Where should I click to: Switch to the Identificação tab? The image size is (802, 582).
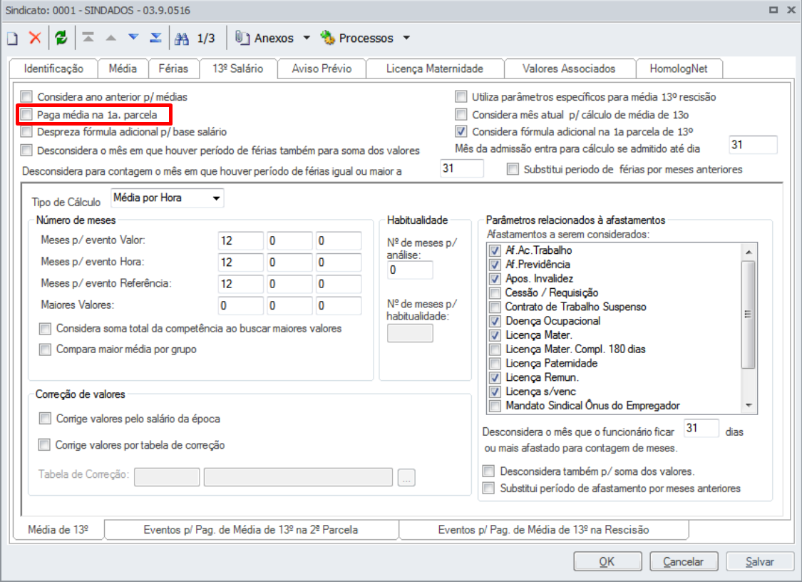point(53,68)
